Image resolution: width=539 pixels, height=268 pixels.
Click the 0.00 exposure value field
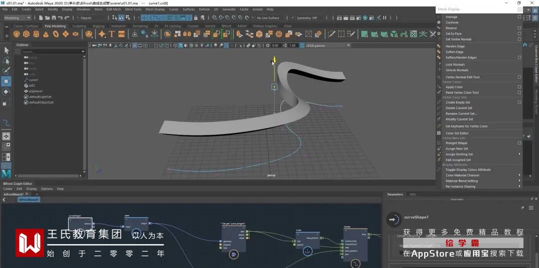(x=275, y=45)
